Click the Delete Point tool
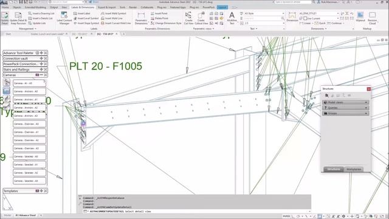This screenshot has height=219, width=389. point(159,18)
